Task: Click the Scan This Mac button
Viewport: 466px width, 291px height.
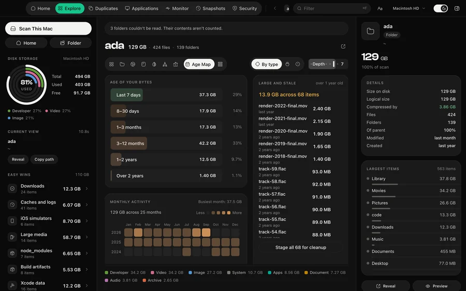Action: [49, 28]
